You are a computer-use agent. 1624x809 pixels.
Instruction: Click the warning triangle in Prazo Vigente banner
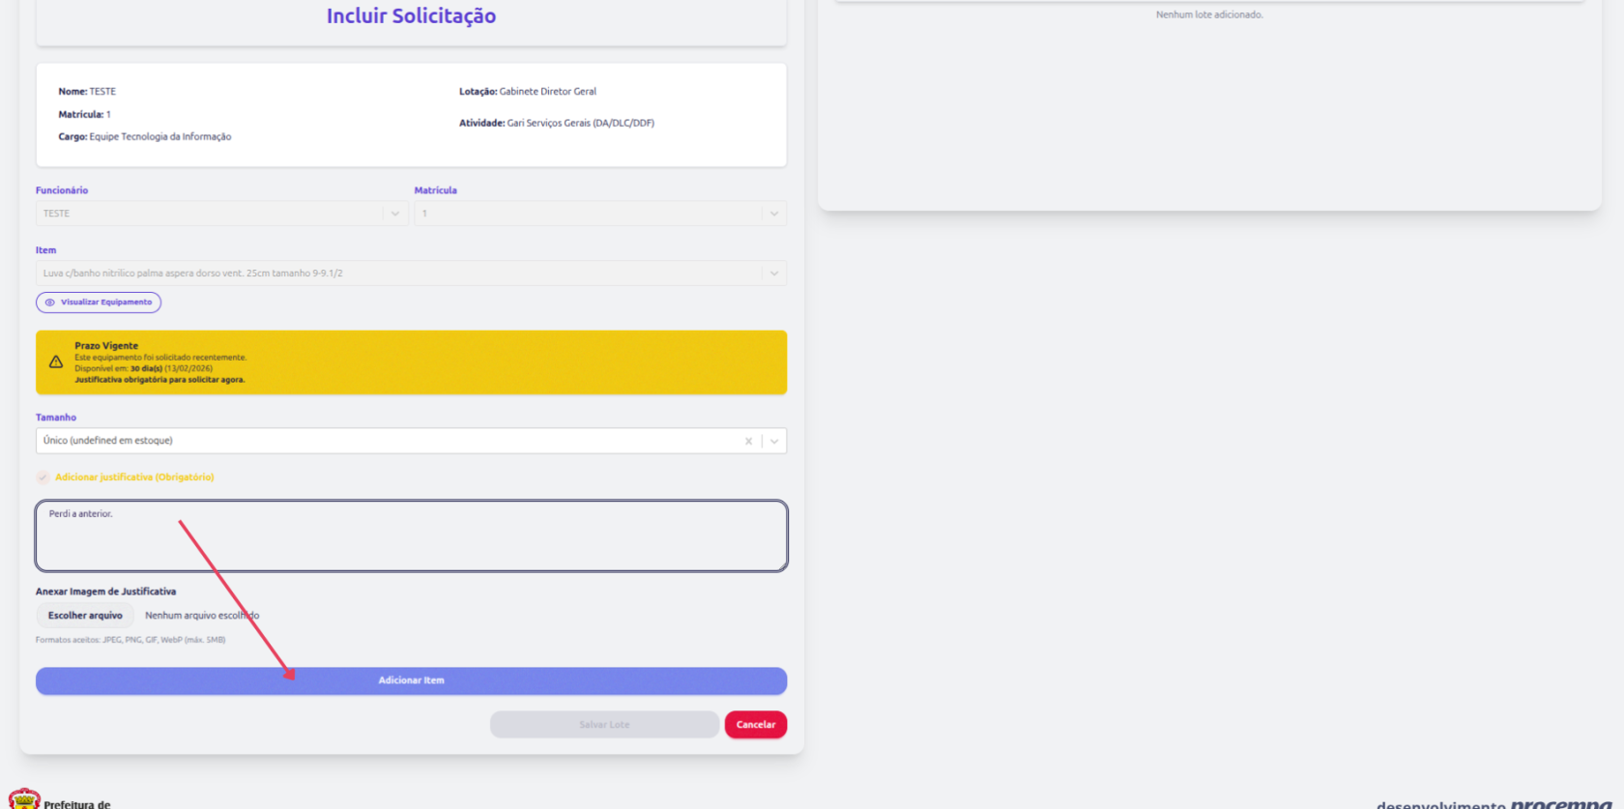click(x=56, y=362)
